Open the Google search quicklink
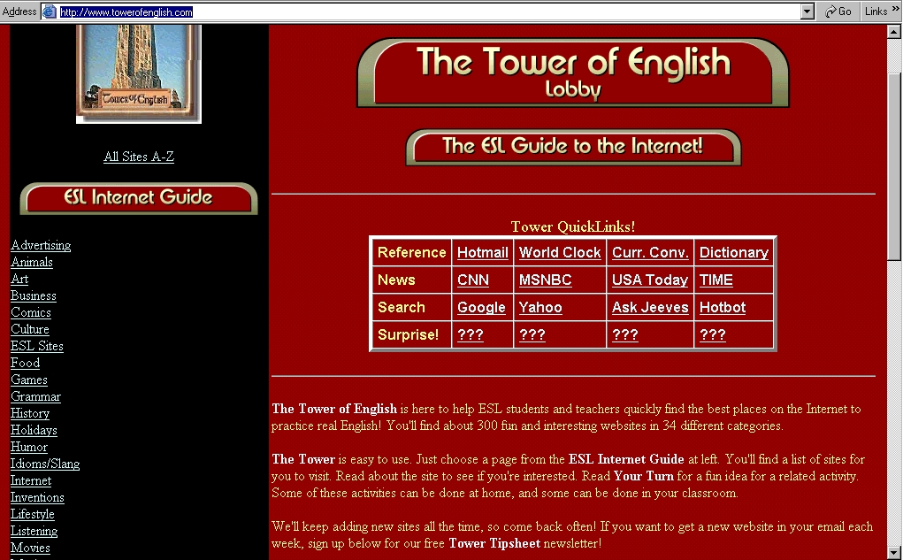 pyautogui.click(x=481, y=307)
